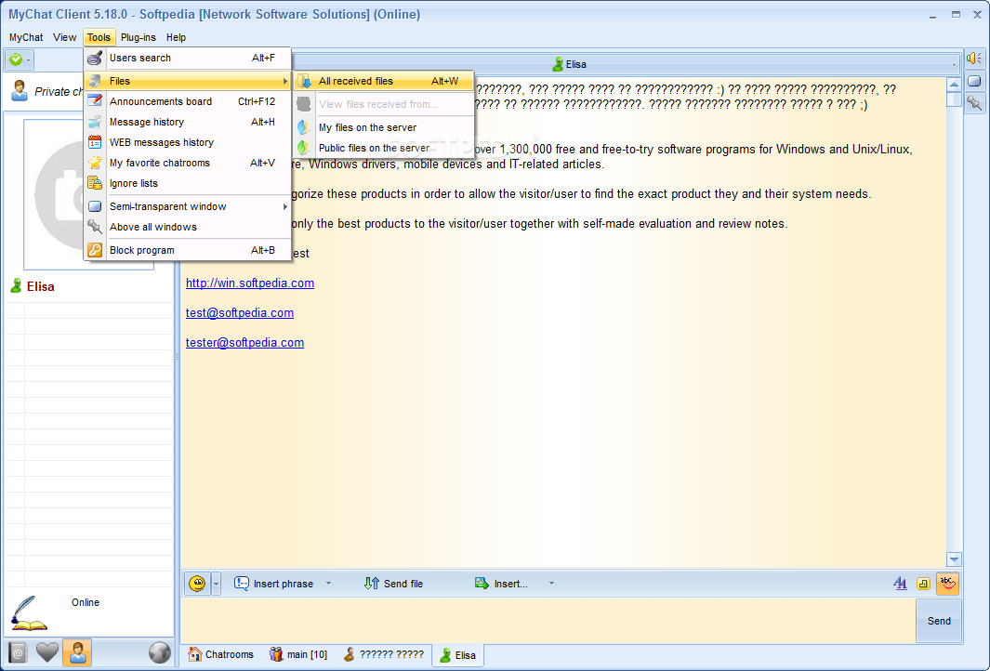Select All received files submenu entry

click(384, 81)
